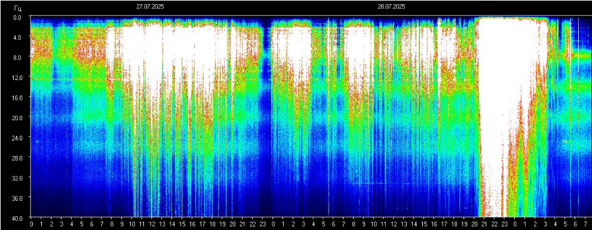Click the 27.07.2025 date label
The width and height of the screenshot is (592, 230).
click(150, 7)
